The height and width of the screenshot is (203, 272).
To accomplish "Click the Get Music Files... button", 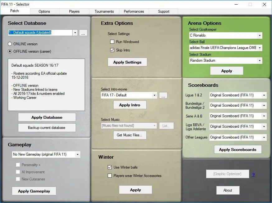I will click(x=130, y=135).
